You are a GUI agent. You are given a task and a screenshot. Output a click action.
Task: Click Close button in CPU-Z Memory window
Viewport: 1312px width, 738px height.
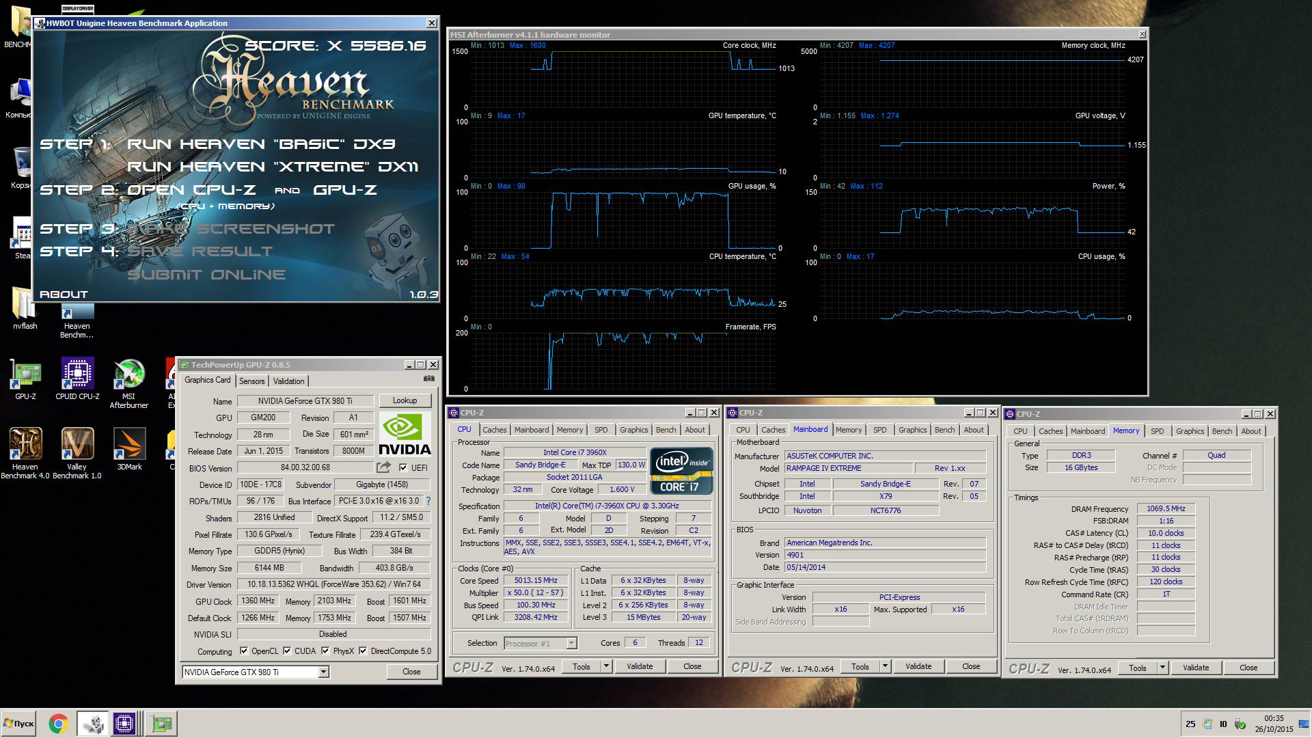pyautogui.click(x=1248, y=668)
